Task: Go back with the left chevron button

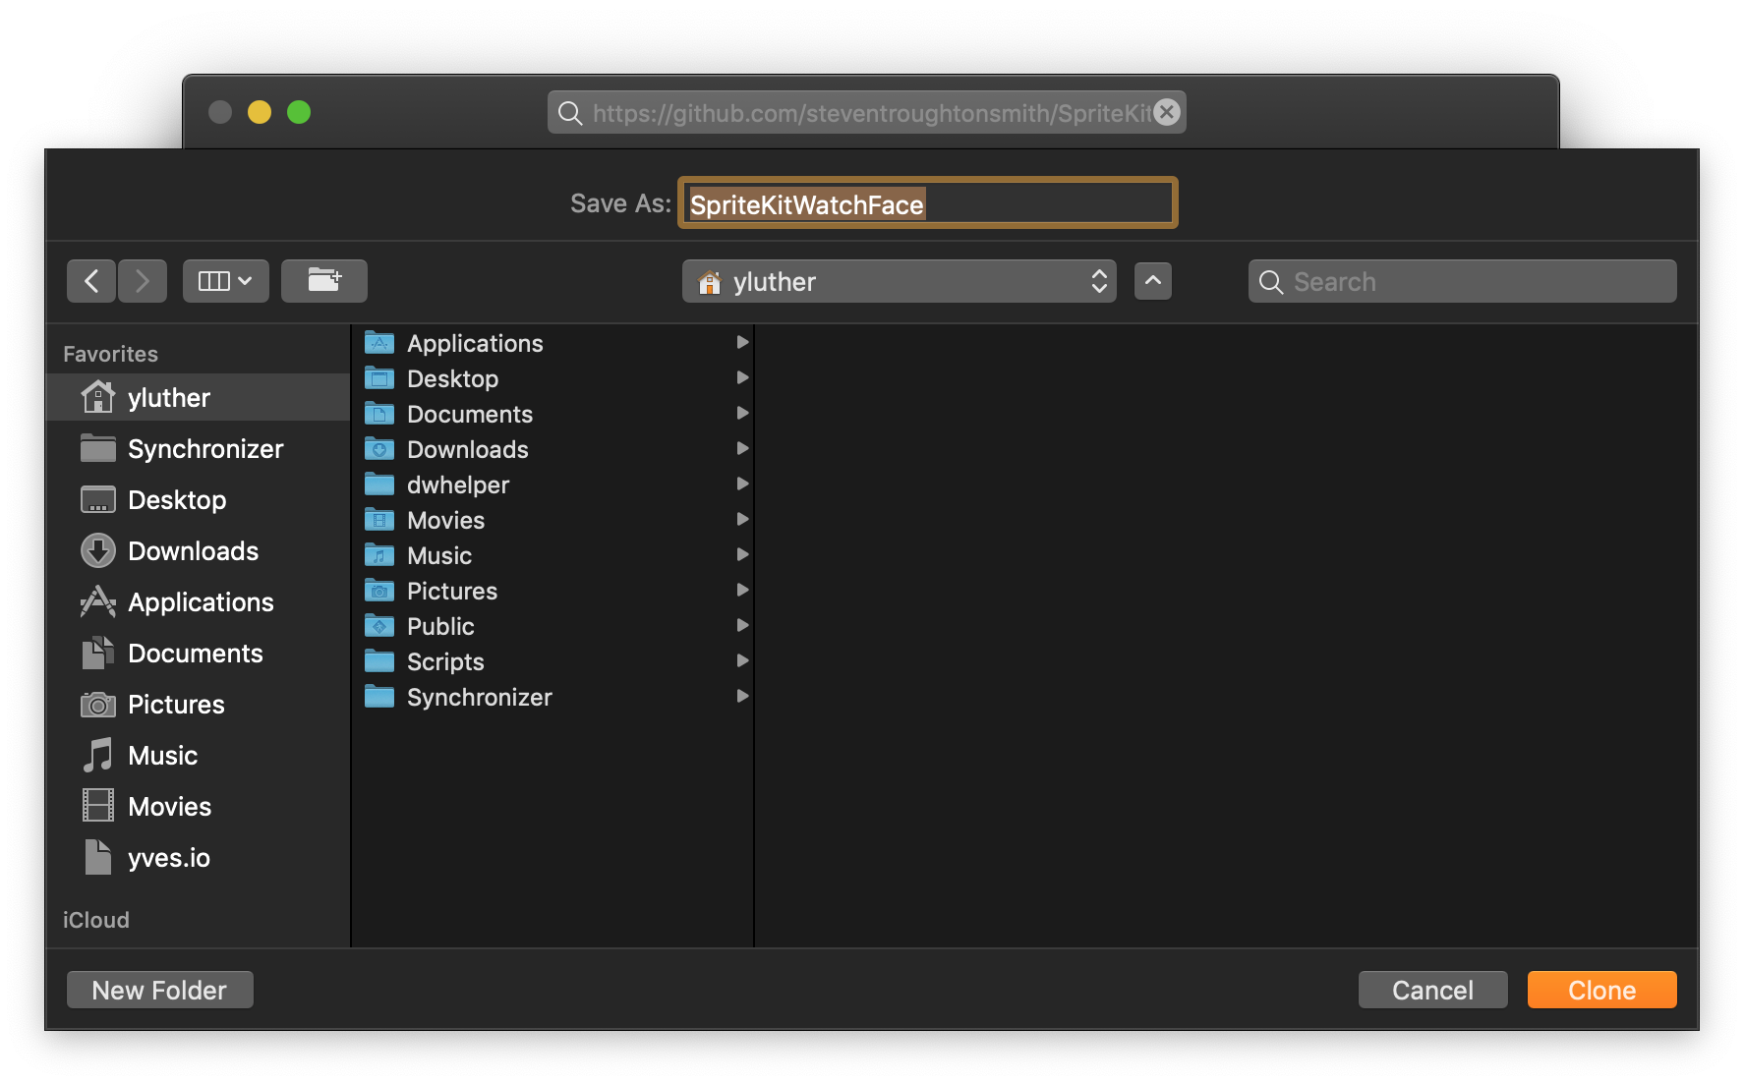Action: tap(91, 281)
